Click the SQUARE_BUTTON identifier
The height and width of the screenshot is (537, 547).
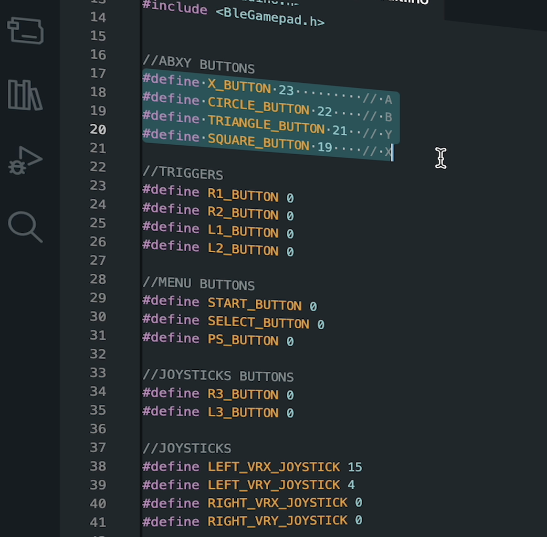click(x=258, y=142)
